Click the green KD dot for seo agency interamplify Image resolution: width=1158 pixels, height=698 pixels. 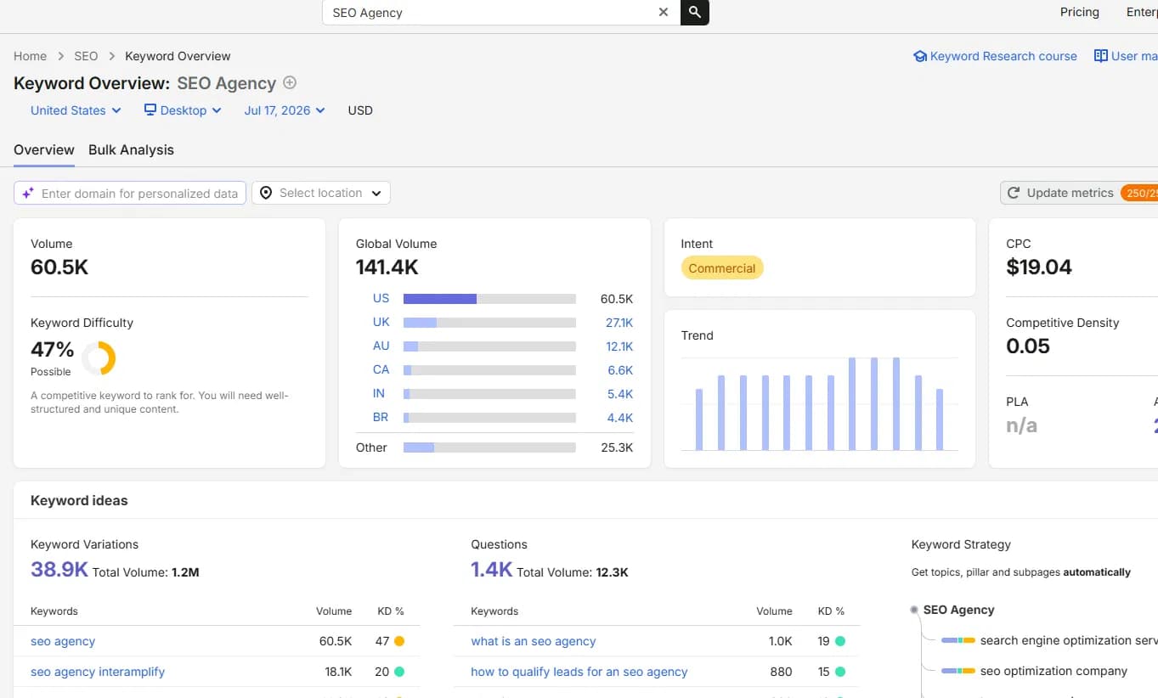click(399, 672)
